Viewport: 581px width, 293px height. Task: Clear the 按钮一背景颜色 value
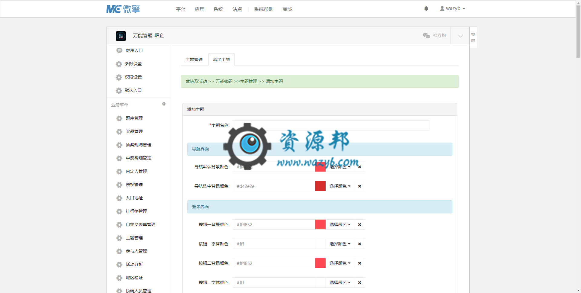[x=359, y=224]
